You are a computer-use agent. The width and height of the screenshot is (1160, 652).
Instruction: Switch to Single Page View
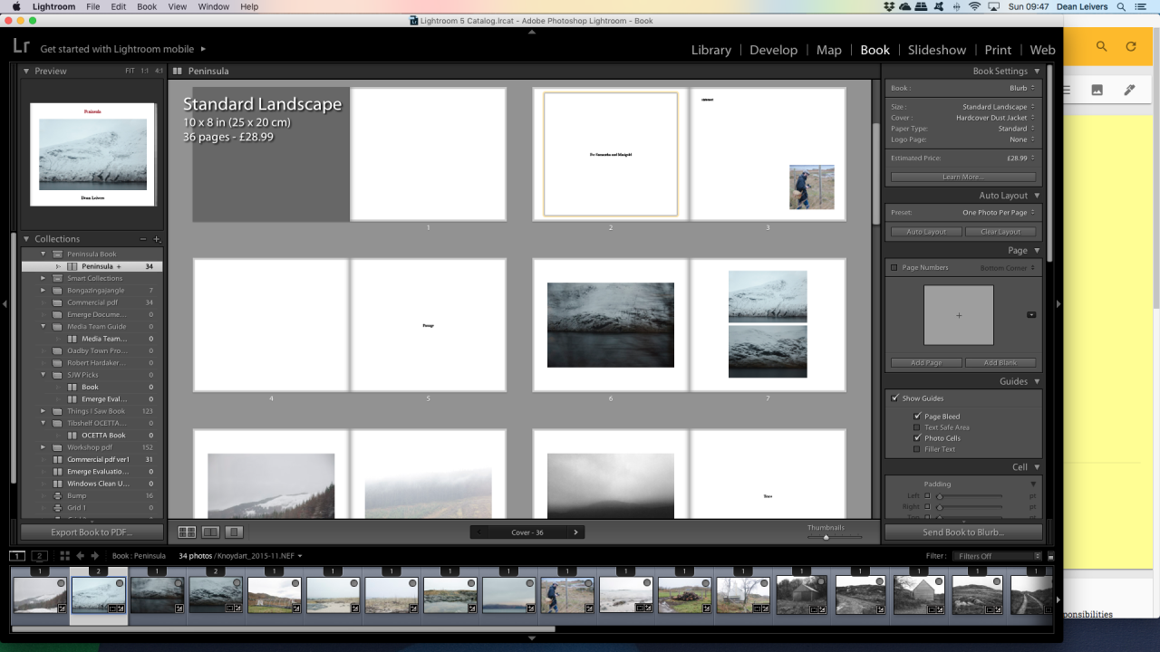coord(234,532)
